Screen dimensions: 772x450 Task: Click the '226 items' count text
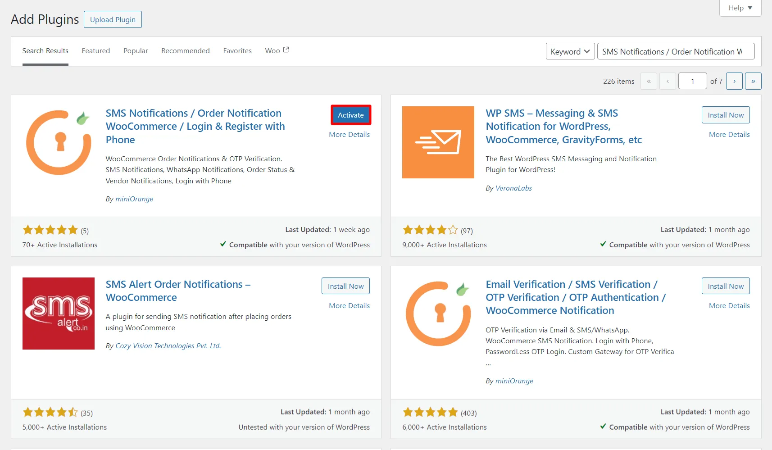click(x=618, y=81)
